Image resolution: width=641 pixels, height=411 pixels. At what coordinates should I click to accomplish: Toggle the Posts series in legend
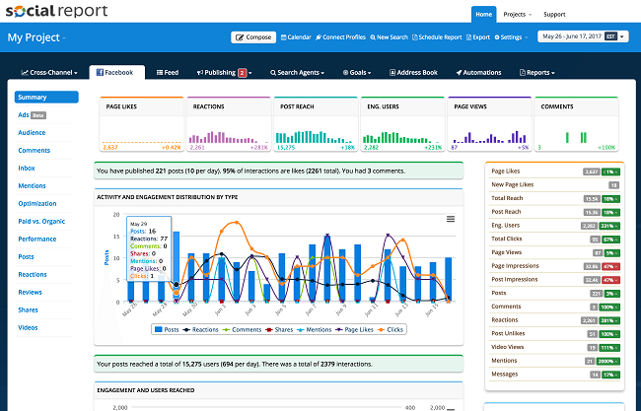pyautogui.click(x=167, y=330)
